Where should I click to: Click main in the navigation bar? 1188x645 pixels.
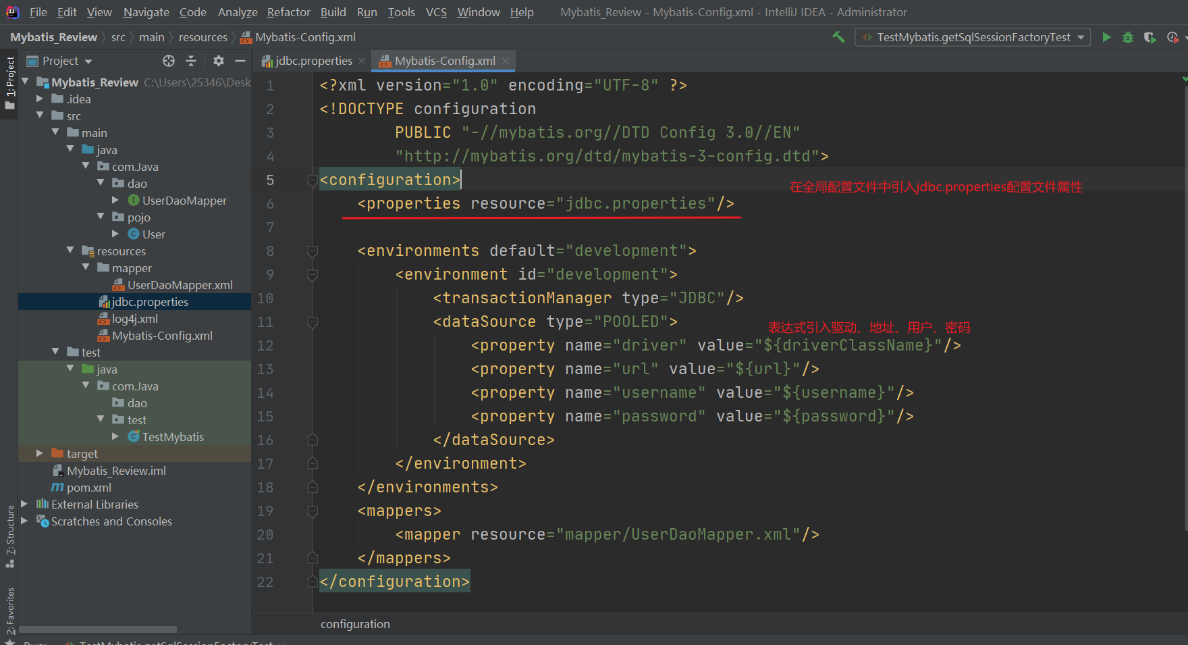click(x=152, y=37)
